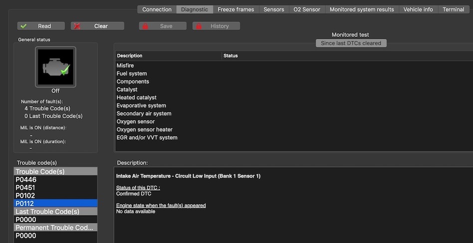View the Vehicle info tab

(x=418, y=9)
